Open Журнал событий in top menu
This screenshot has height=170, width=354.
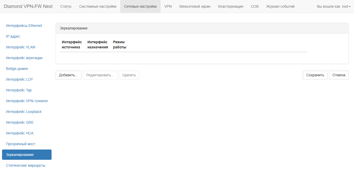pos(280,6)
